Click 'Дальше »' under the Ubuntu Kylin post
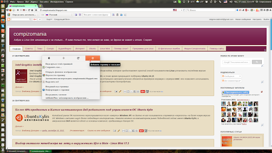The height and width of the screenshot is (153, 272). (x=19, y=126)
